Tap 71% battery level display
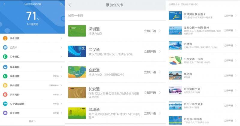This screenshot has height=126, width=240. pos(32,16)
